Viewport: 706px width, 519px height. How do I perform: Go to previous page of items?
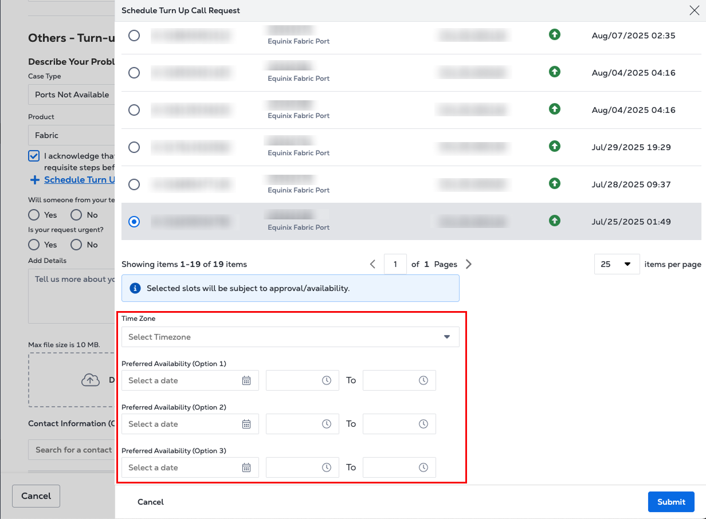pos(372,264)
